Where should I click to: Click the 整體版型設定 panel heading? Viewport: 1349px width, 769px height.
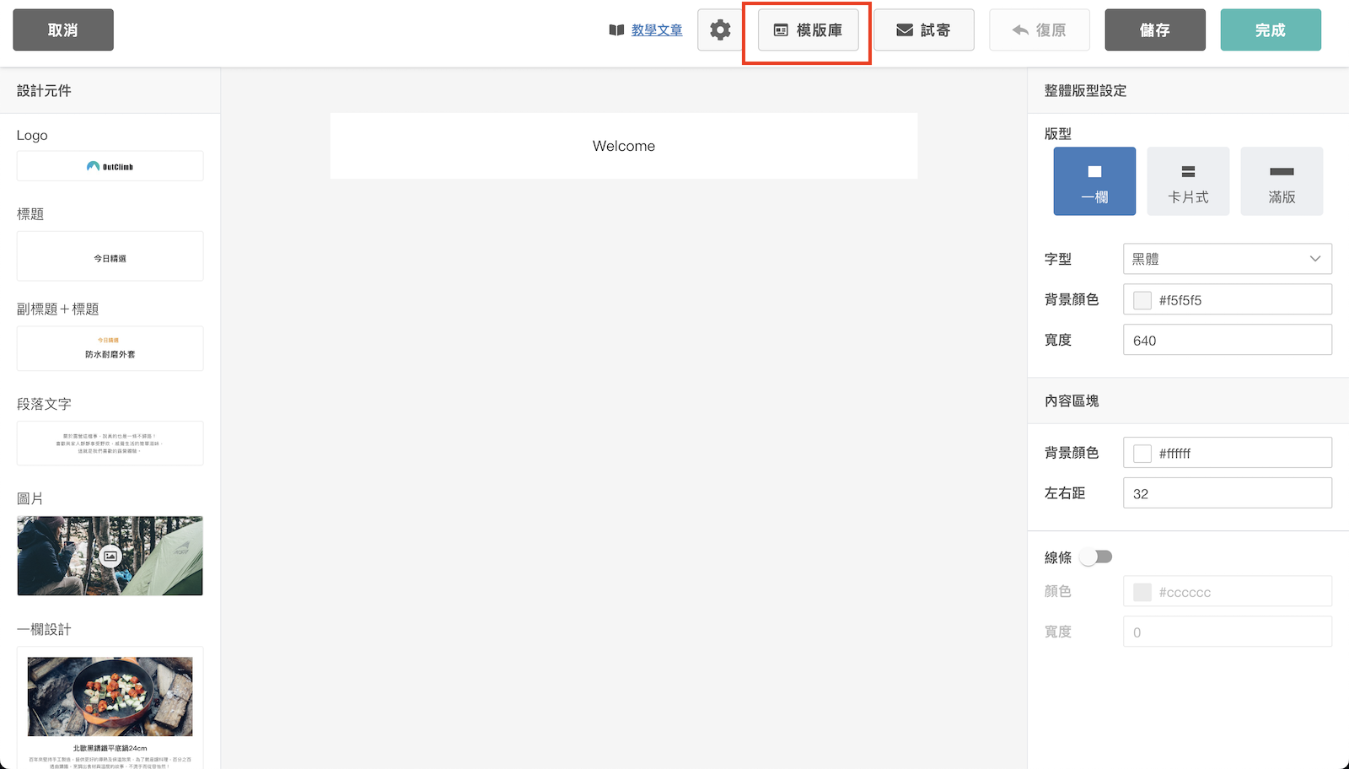(1085, 91)
